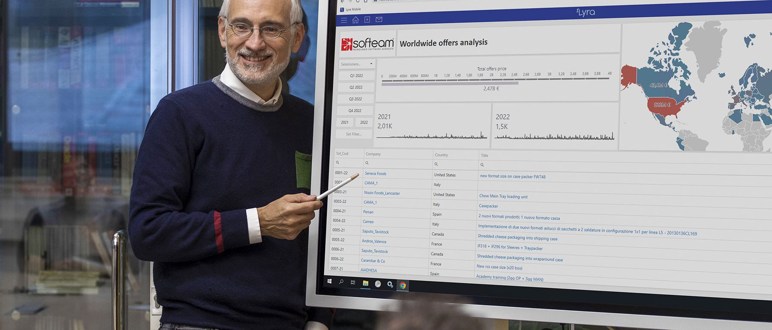The image size is (772, 330).
Task: Open Chrome from the Windows taskbar
Action: point(403,285)
